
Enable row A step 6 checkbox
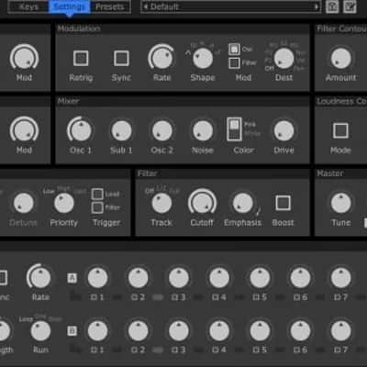296,297
